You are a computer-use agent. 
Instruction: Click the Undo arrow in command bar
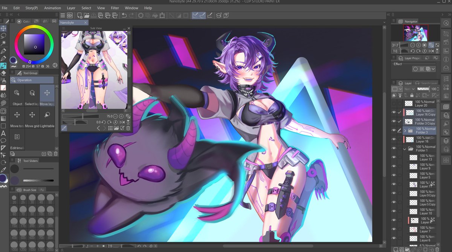click(x=124, y=15)
